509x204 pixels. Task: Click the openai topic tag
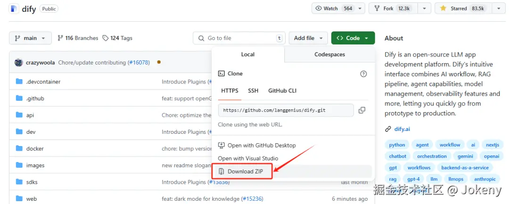(492, 156)
